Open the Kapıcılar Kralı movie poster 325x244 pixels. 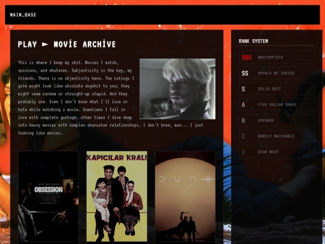pos(117,196)
